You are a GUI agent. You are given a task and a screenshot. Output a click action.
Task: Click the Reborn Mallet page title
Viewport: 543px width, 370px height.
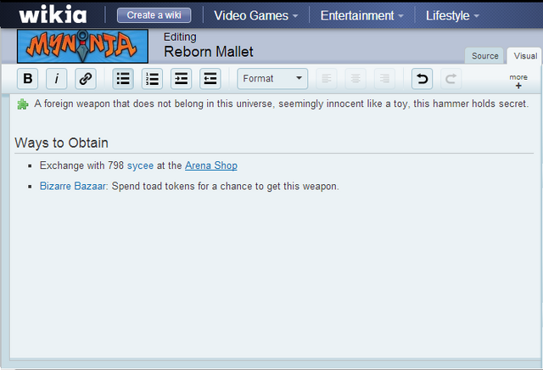(x=209, y=52)
